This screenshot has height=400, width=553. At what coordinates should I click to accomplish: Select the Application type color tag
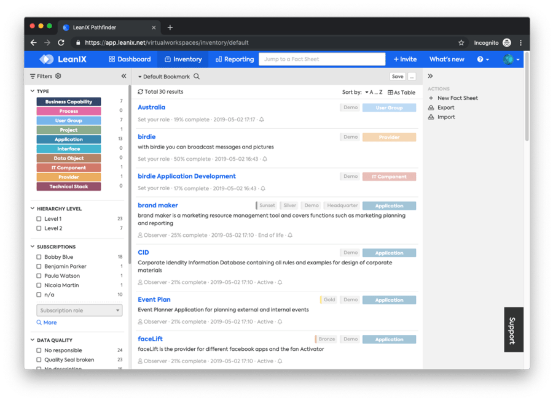pyautogui.click(x=68, y=139)
